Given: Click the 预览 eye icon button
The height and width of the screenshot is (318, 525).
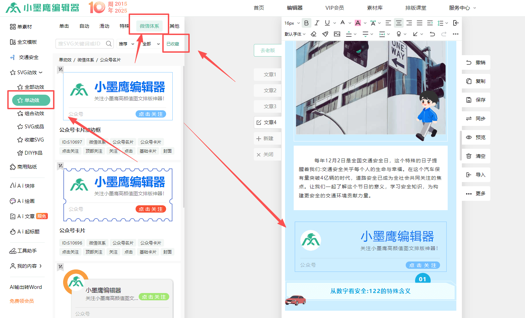Looking at the screenshot, I should [x=476, y=137].
